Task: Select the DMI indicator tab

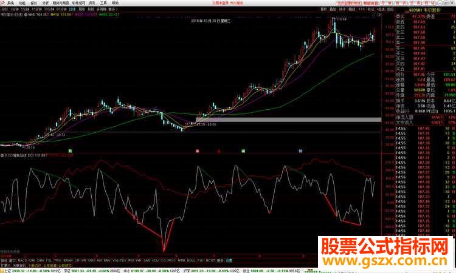Action: 32,260
